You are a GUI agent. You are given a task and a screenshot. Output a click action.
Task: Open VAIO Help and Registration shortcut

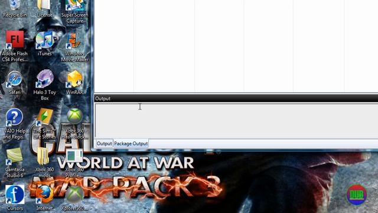14,124
